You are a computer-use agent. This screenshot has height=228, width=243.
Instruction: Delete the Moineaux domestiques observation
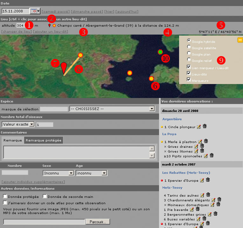pos(219,204)
